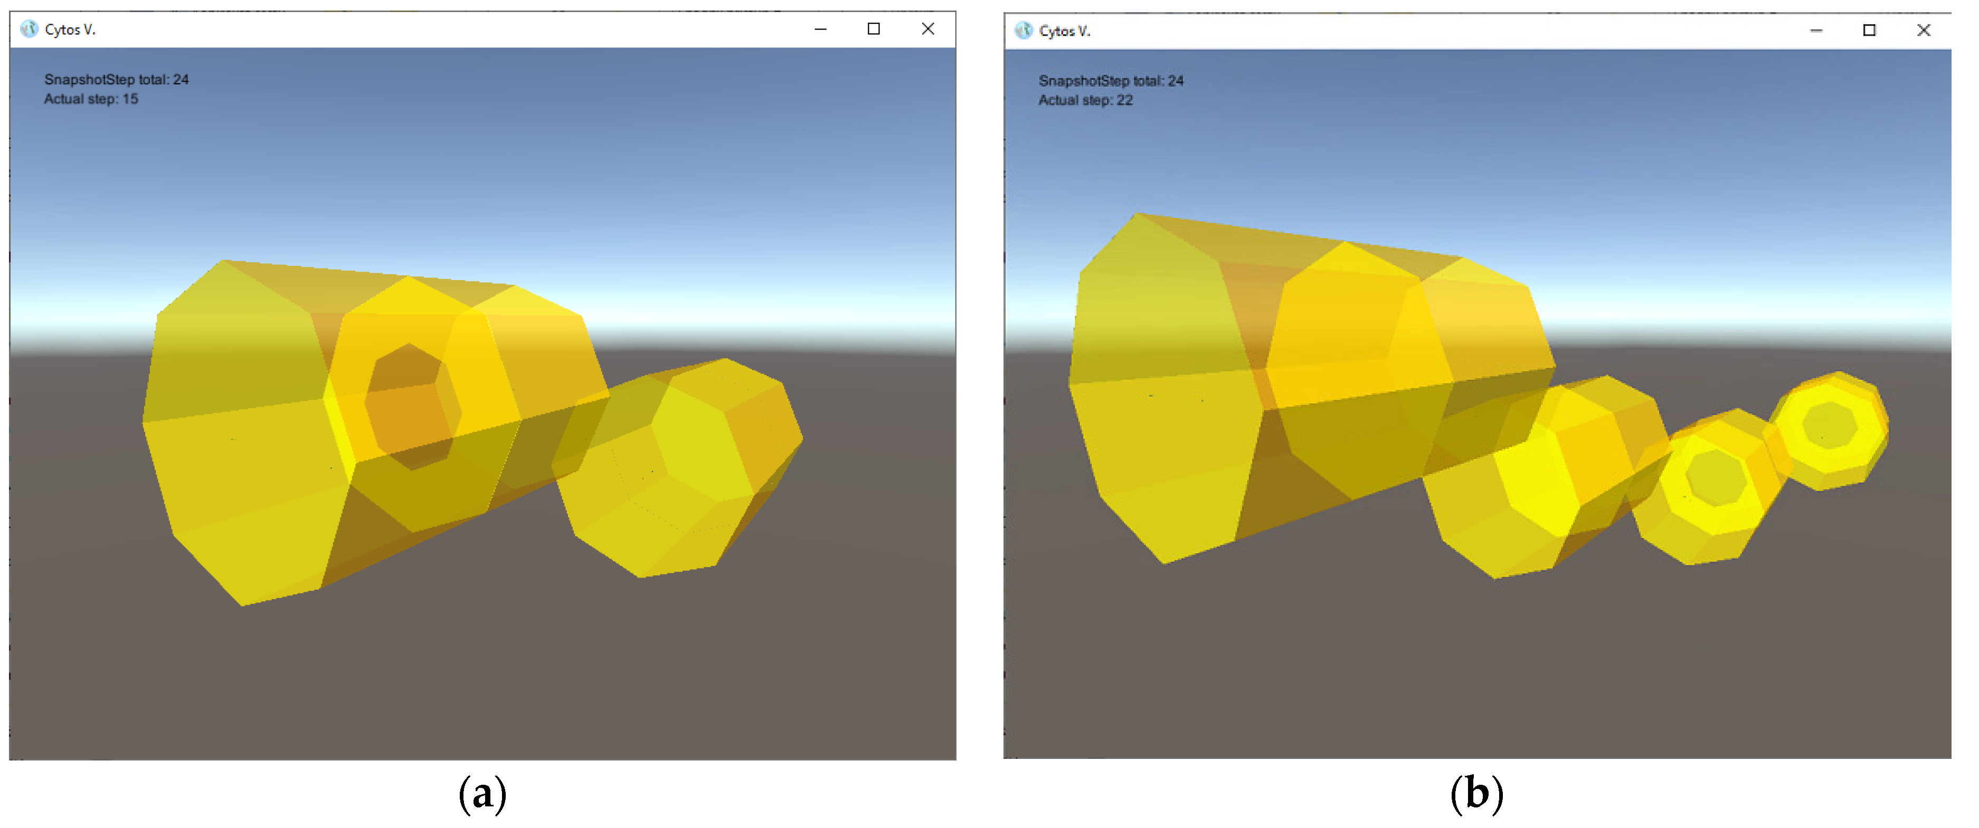Click right window title text Cytos V.
This screenshot has width=1979, height=828.
(x=1065, y=32)
